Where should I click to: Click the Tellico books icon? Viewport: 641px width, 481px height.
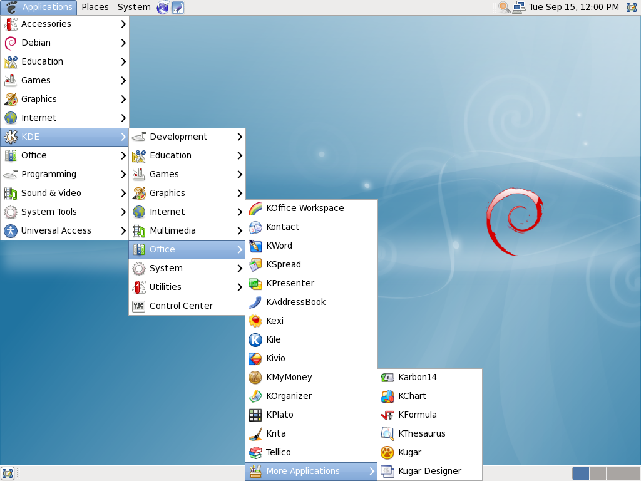(255, 453)
